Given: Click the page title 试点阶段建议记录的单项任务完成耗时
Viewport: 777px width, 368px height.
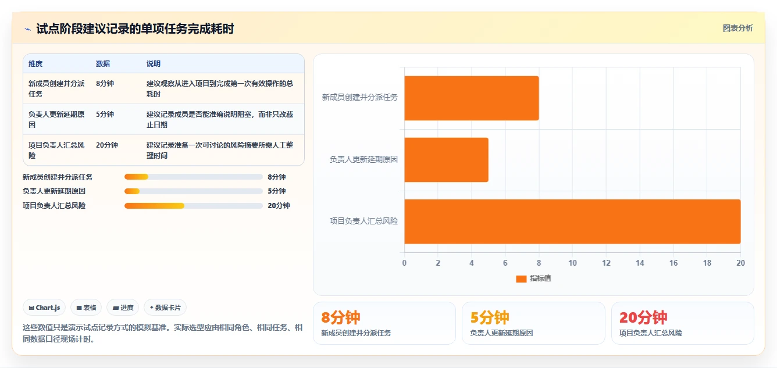Looking at the screenshot, I should point(135,28).
